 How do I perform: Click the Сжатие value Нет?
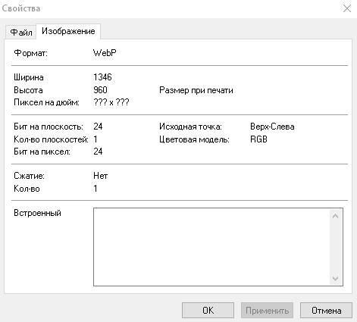pos(100,176)
